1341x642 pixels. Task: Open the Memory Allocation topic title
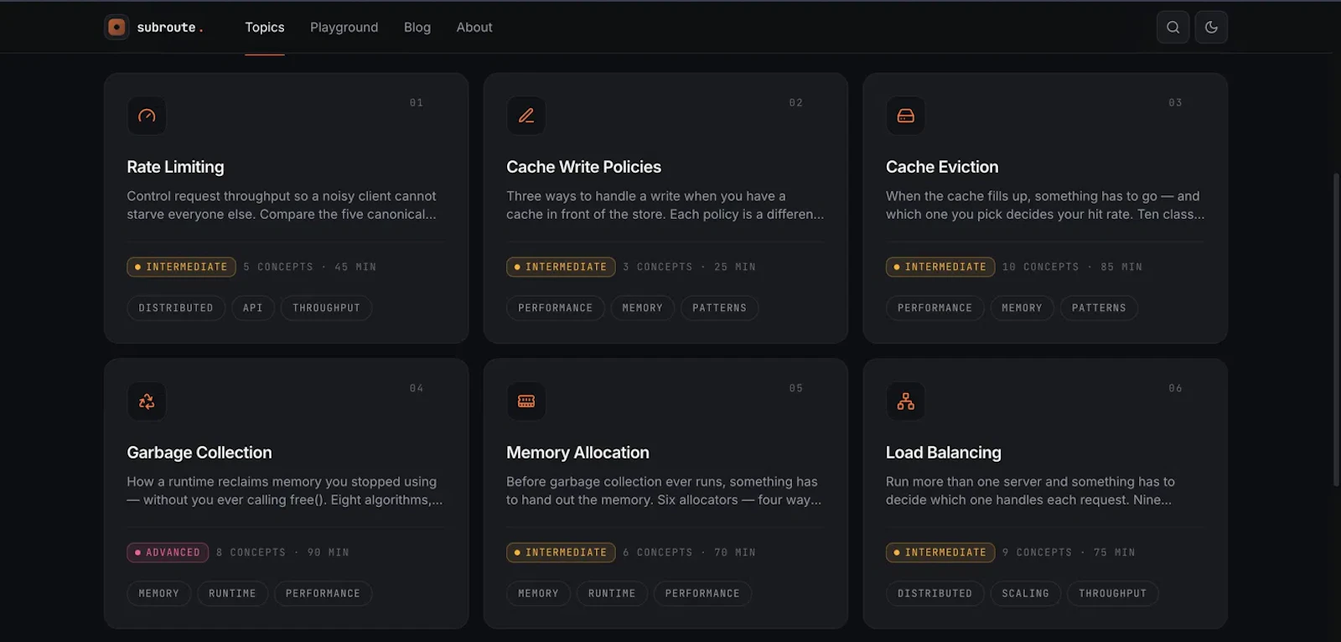(x=577, y=453)
